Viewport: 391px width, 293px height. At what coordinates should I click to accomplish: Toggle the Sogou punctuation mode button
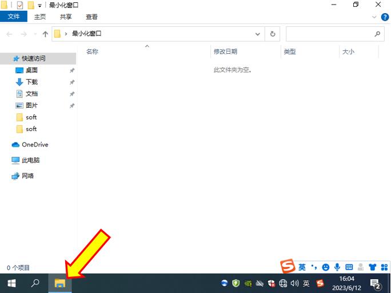pyautogui.click(x=314, y=267)
